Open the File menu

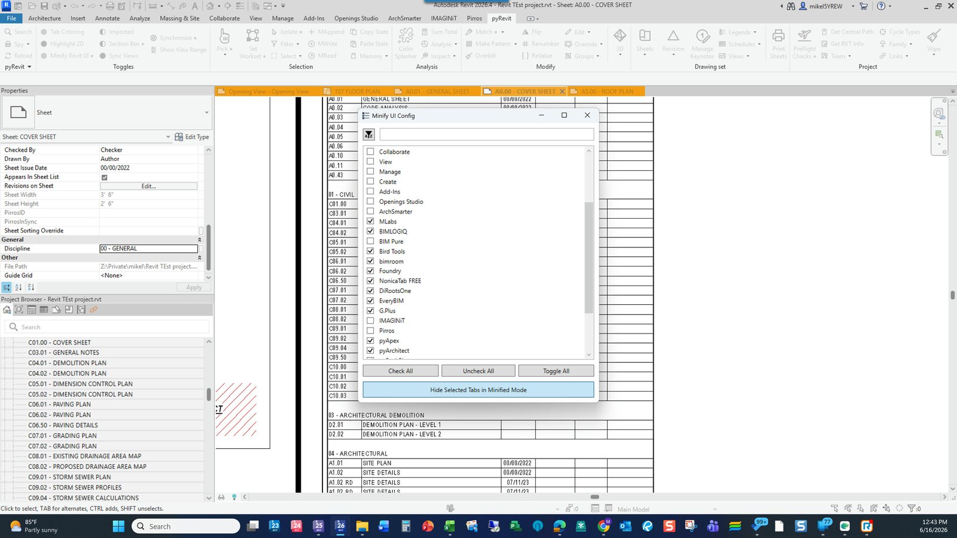click(x=11, y=19)
